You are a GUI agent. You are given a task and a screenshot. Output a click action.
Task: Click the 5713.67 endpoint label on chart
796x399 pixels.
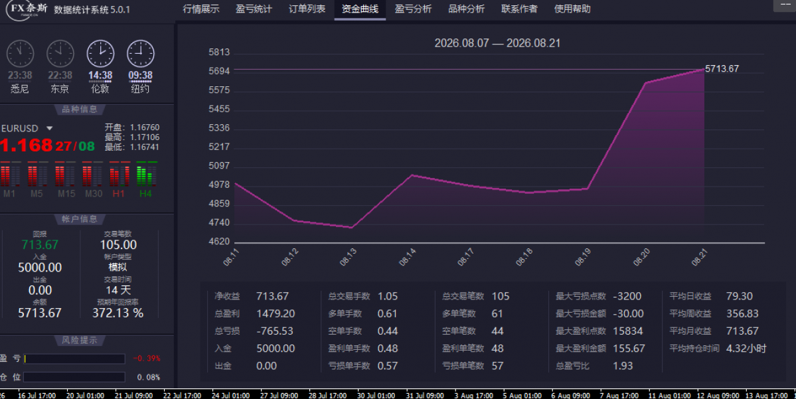722,68
